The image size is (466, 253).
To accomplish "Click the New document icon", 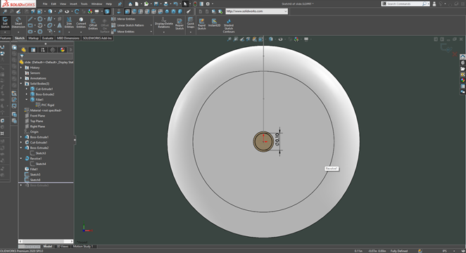I will click(x=137, y=4).
